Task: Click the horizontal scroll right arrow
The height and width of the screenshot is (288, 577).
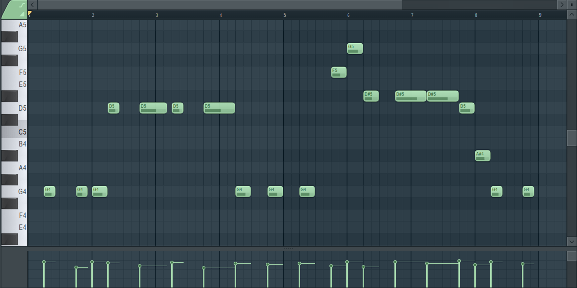Action: click(x=562, y=4)
